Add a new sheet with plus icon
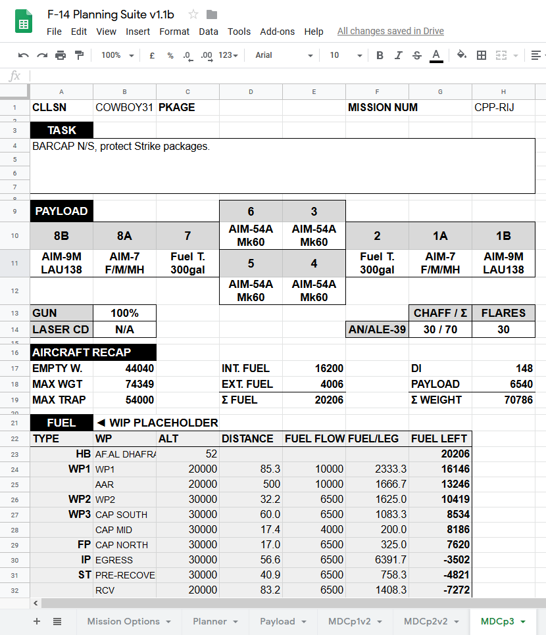546x635 pixels. [x=37, y=621]
